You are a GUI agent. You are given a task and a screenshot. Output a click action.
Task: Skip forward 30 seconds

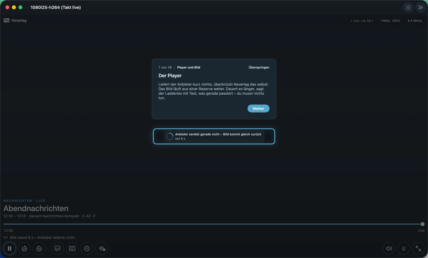[39, 248]
